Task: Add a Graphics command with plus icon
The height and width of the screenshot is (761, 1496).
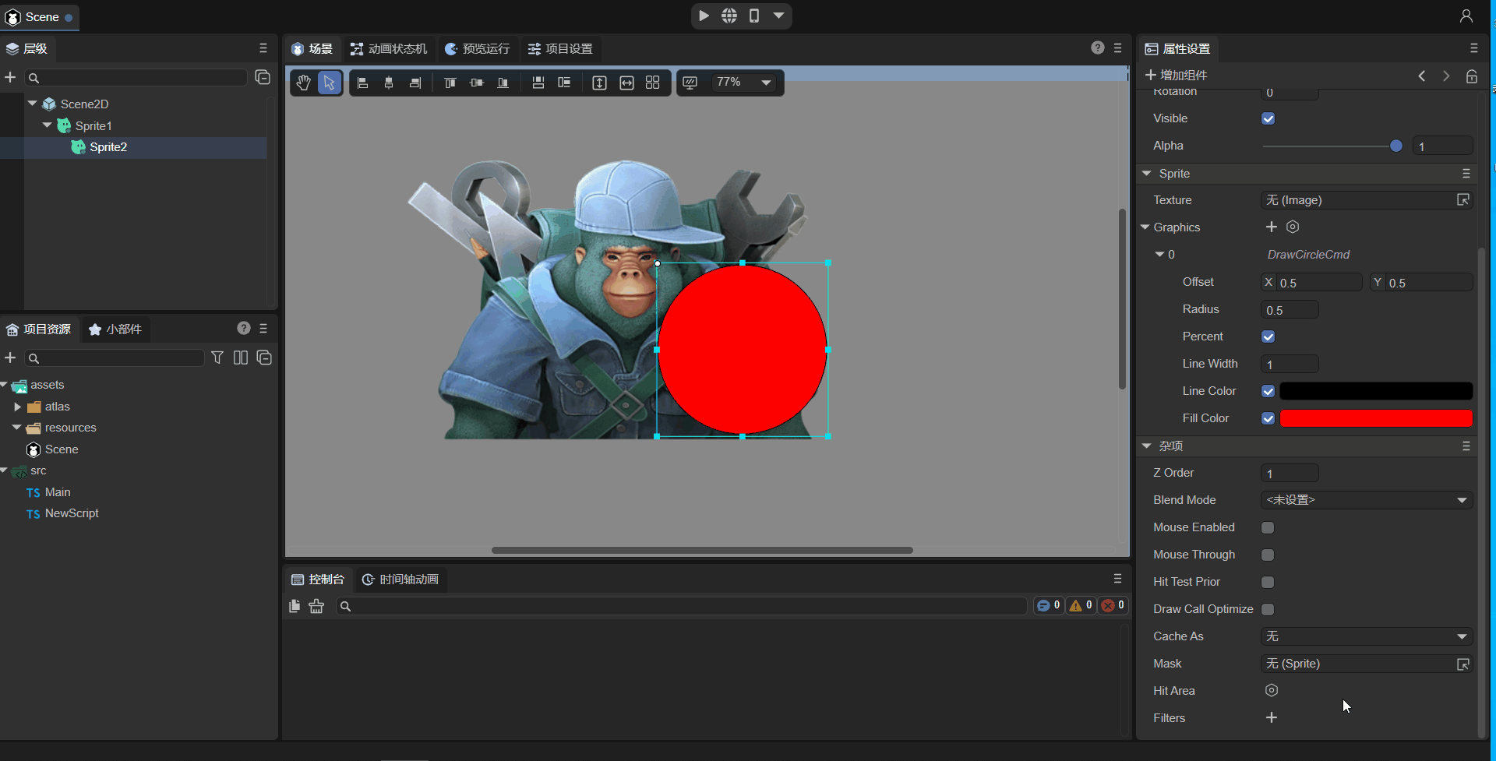Action: coord(1271,227)
